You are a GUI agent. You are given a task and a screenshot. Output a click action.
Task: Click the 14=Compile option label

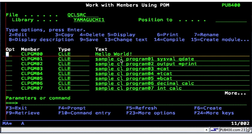tap(169, 40)
